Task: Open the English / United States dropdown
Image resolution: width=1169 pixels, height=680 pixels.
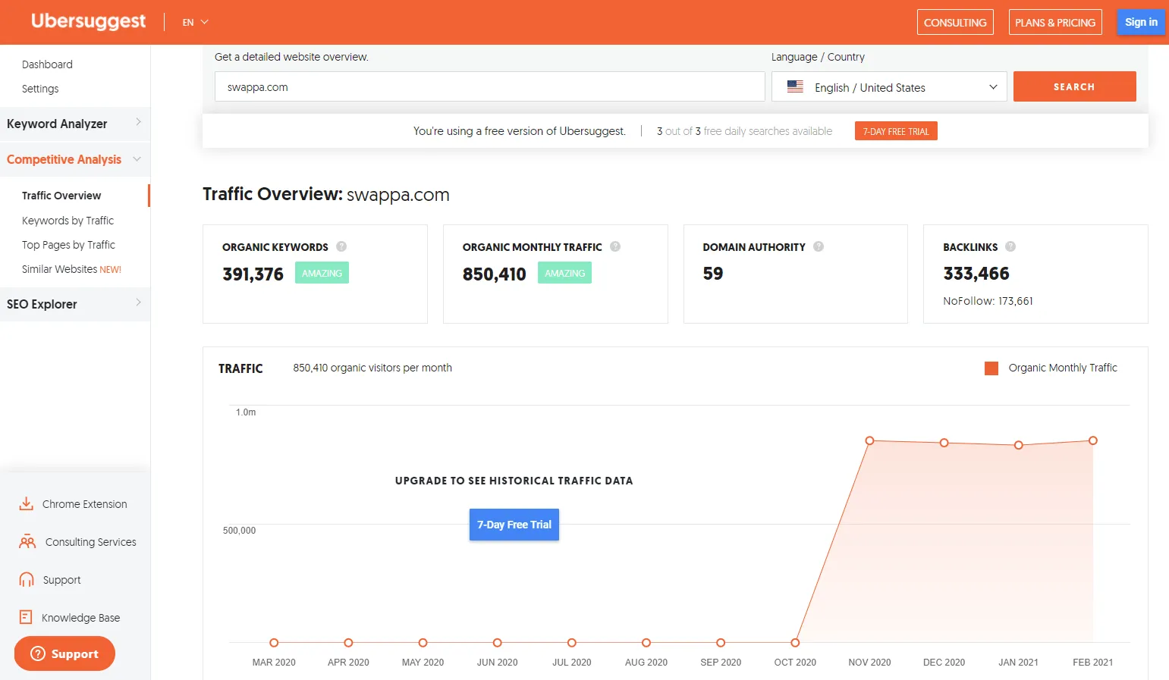Action: [x=888, y=87]
